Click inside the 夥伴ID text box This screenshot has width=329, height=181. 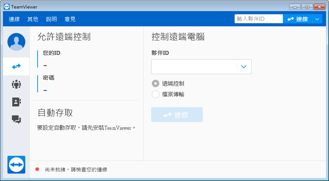point(194,67)
